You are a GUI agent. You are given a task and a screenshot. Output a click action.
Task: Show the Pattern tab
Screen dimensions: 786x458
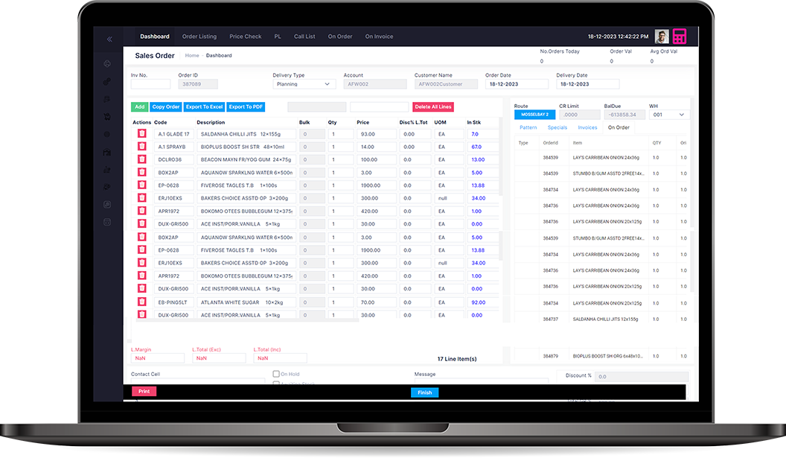pyautogui.click(x=528, y=127)
